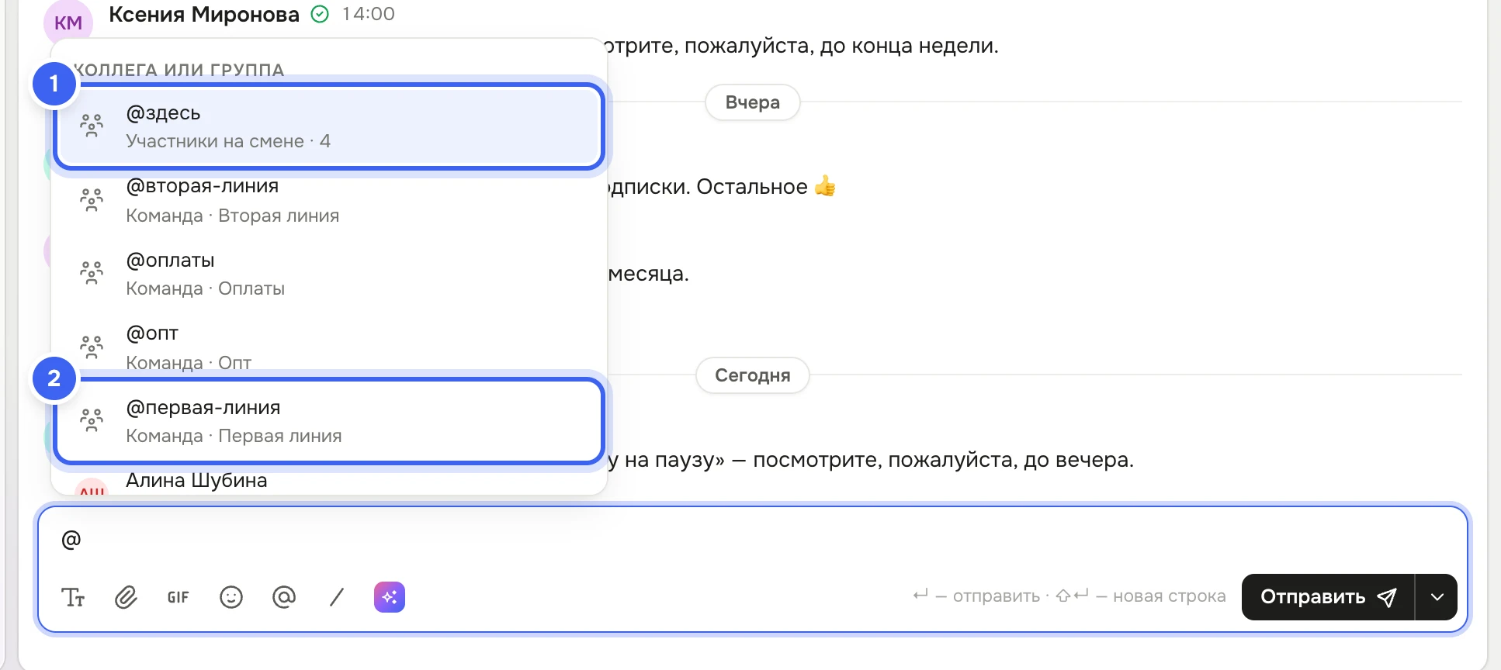1501x670 pixels.
Task: Click the group icon beside @опт
Action: pos(92,347)
